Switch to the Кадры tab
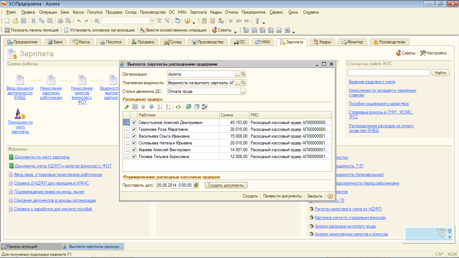The image size is (459, 258). 322,42
